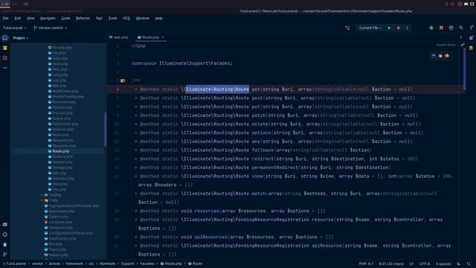Open editor tab options vertical dots

click(461, 37)
